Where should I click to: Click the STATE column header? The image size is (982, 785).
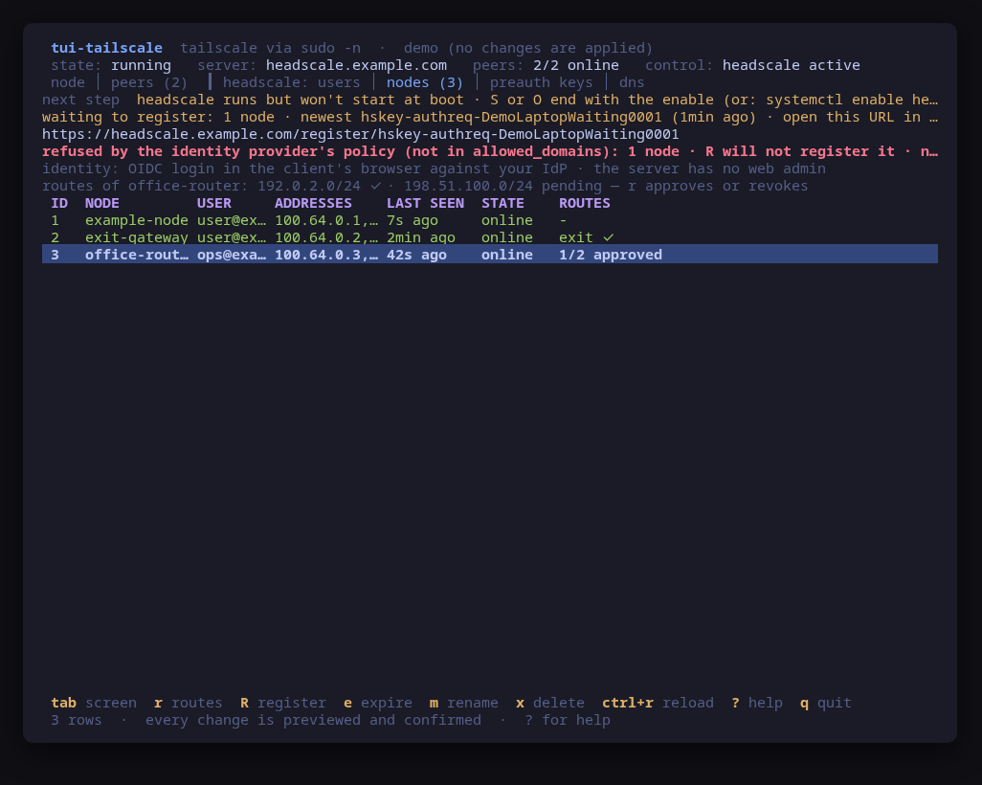(502, 203)
